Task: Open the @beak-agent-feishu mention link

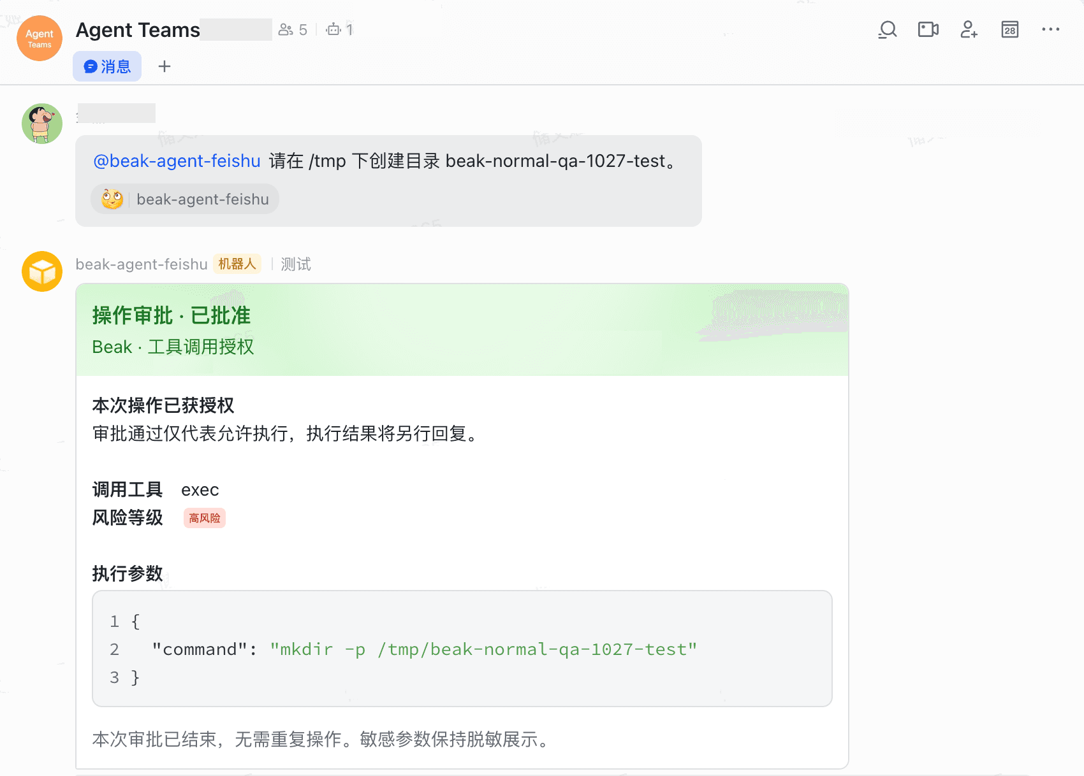Action: point(177,161)
